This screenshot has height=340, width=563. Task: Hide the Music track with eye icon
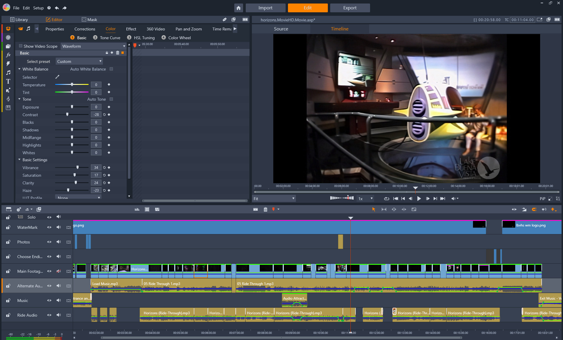tap(49, 300)
